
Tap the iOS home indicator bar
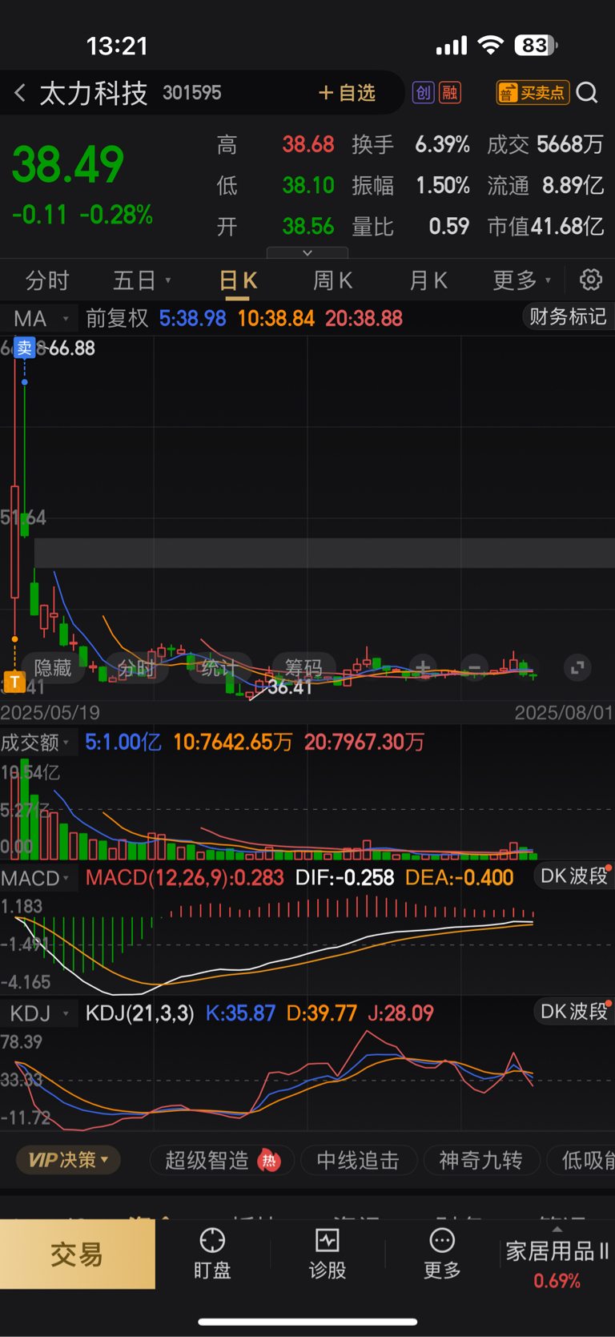[307, 1322]
